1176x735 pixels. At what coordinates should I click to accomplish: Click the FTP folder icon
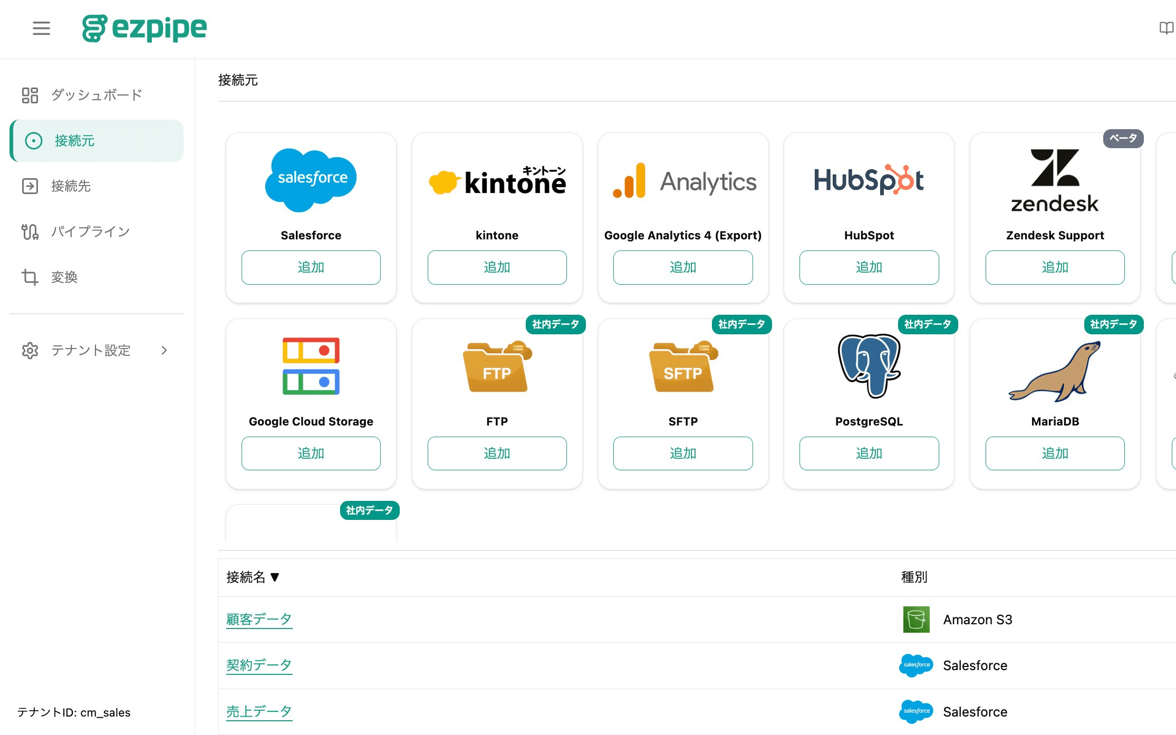point(497,366)
